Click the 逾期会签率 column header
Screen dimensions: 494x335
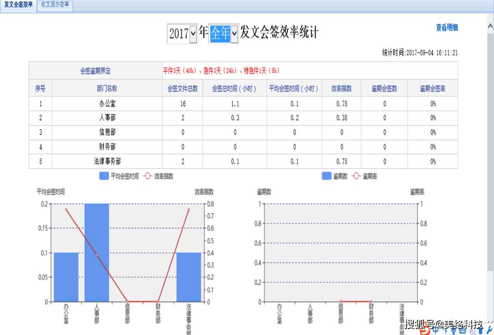coord(433,89)
